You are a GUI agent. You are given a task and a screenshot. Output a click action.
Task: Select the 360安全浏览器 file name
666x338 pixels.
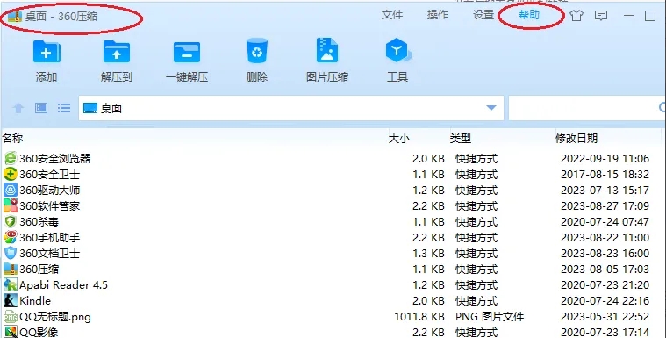coord(55,159)
